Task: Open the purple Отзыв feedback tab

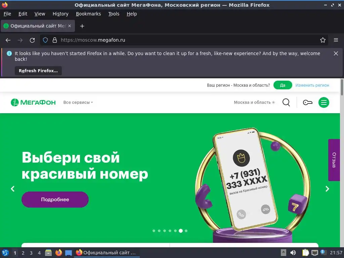Action: click(334, 160)
